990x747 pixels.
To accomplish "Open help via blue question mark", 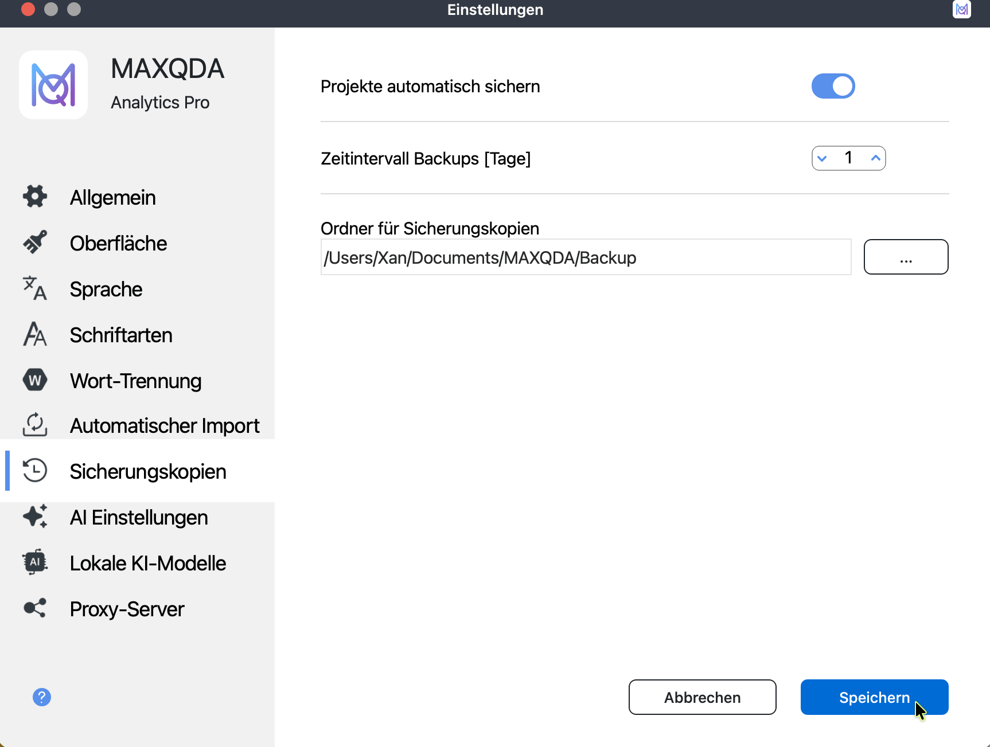I will pyautogui.click(x=42, y=697).
